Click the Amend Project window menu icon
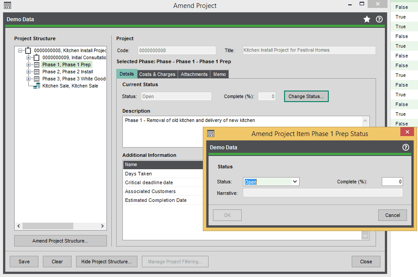Viewport: 418px width, 277px height. (x=8, y=5)
